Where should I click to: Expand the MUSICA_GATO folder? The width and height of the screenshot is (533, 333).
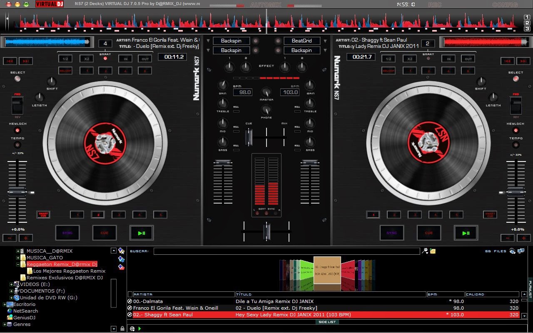tap(18, 258)
